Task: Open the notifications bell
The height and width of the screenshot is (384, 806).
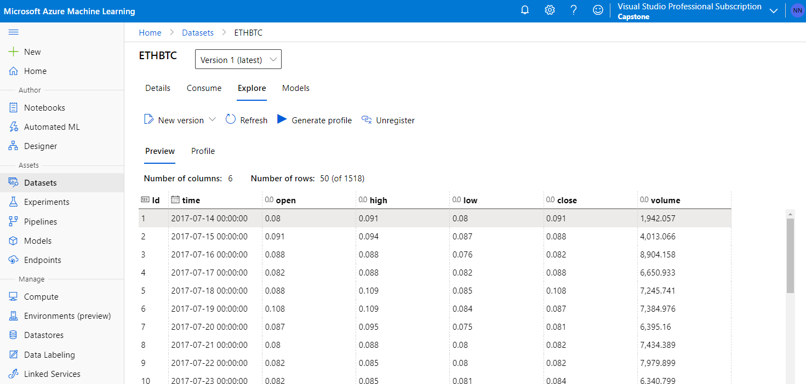Action: click(x=525, y=10)
